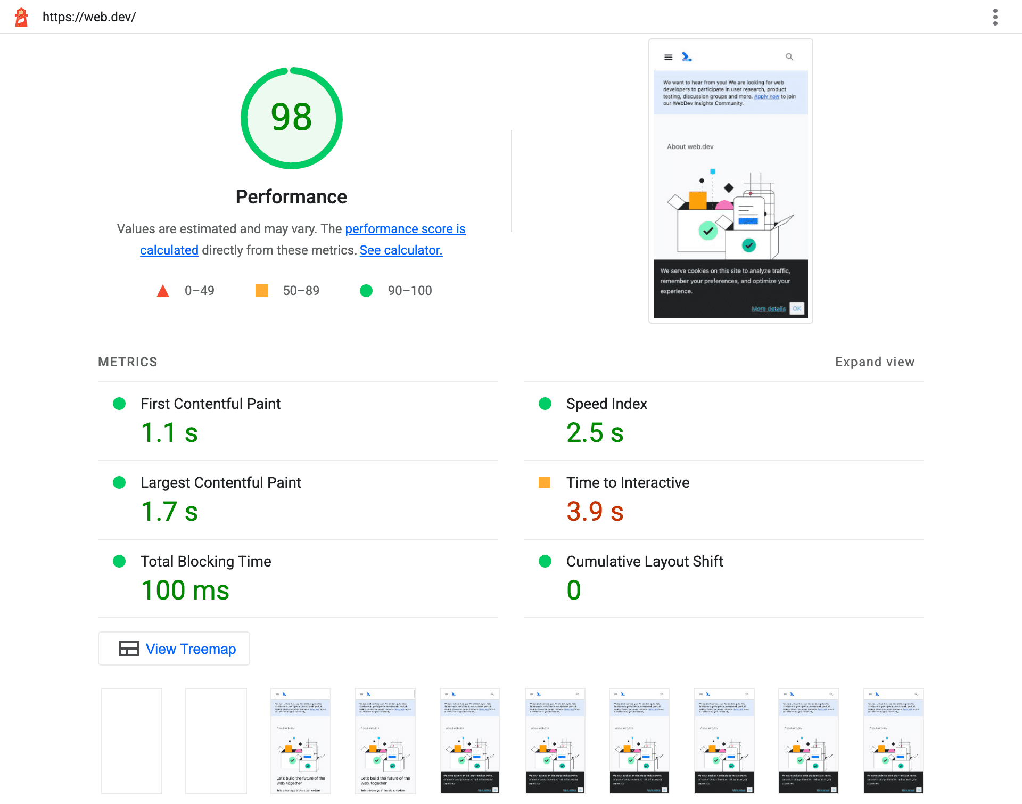Toggle the 0-49 red triangle indicator

tap(162, 290)
